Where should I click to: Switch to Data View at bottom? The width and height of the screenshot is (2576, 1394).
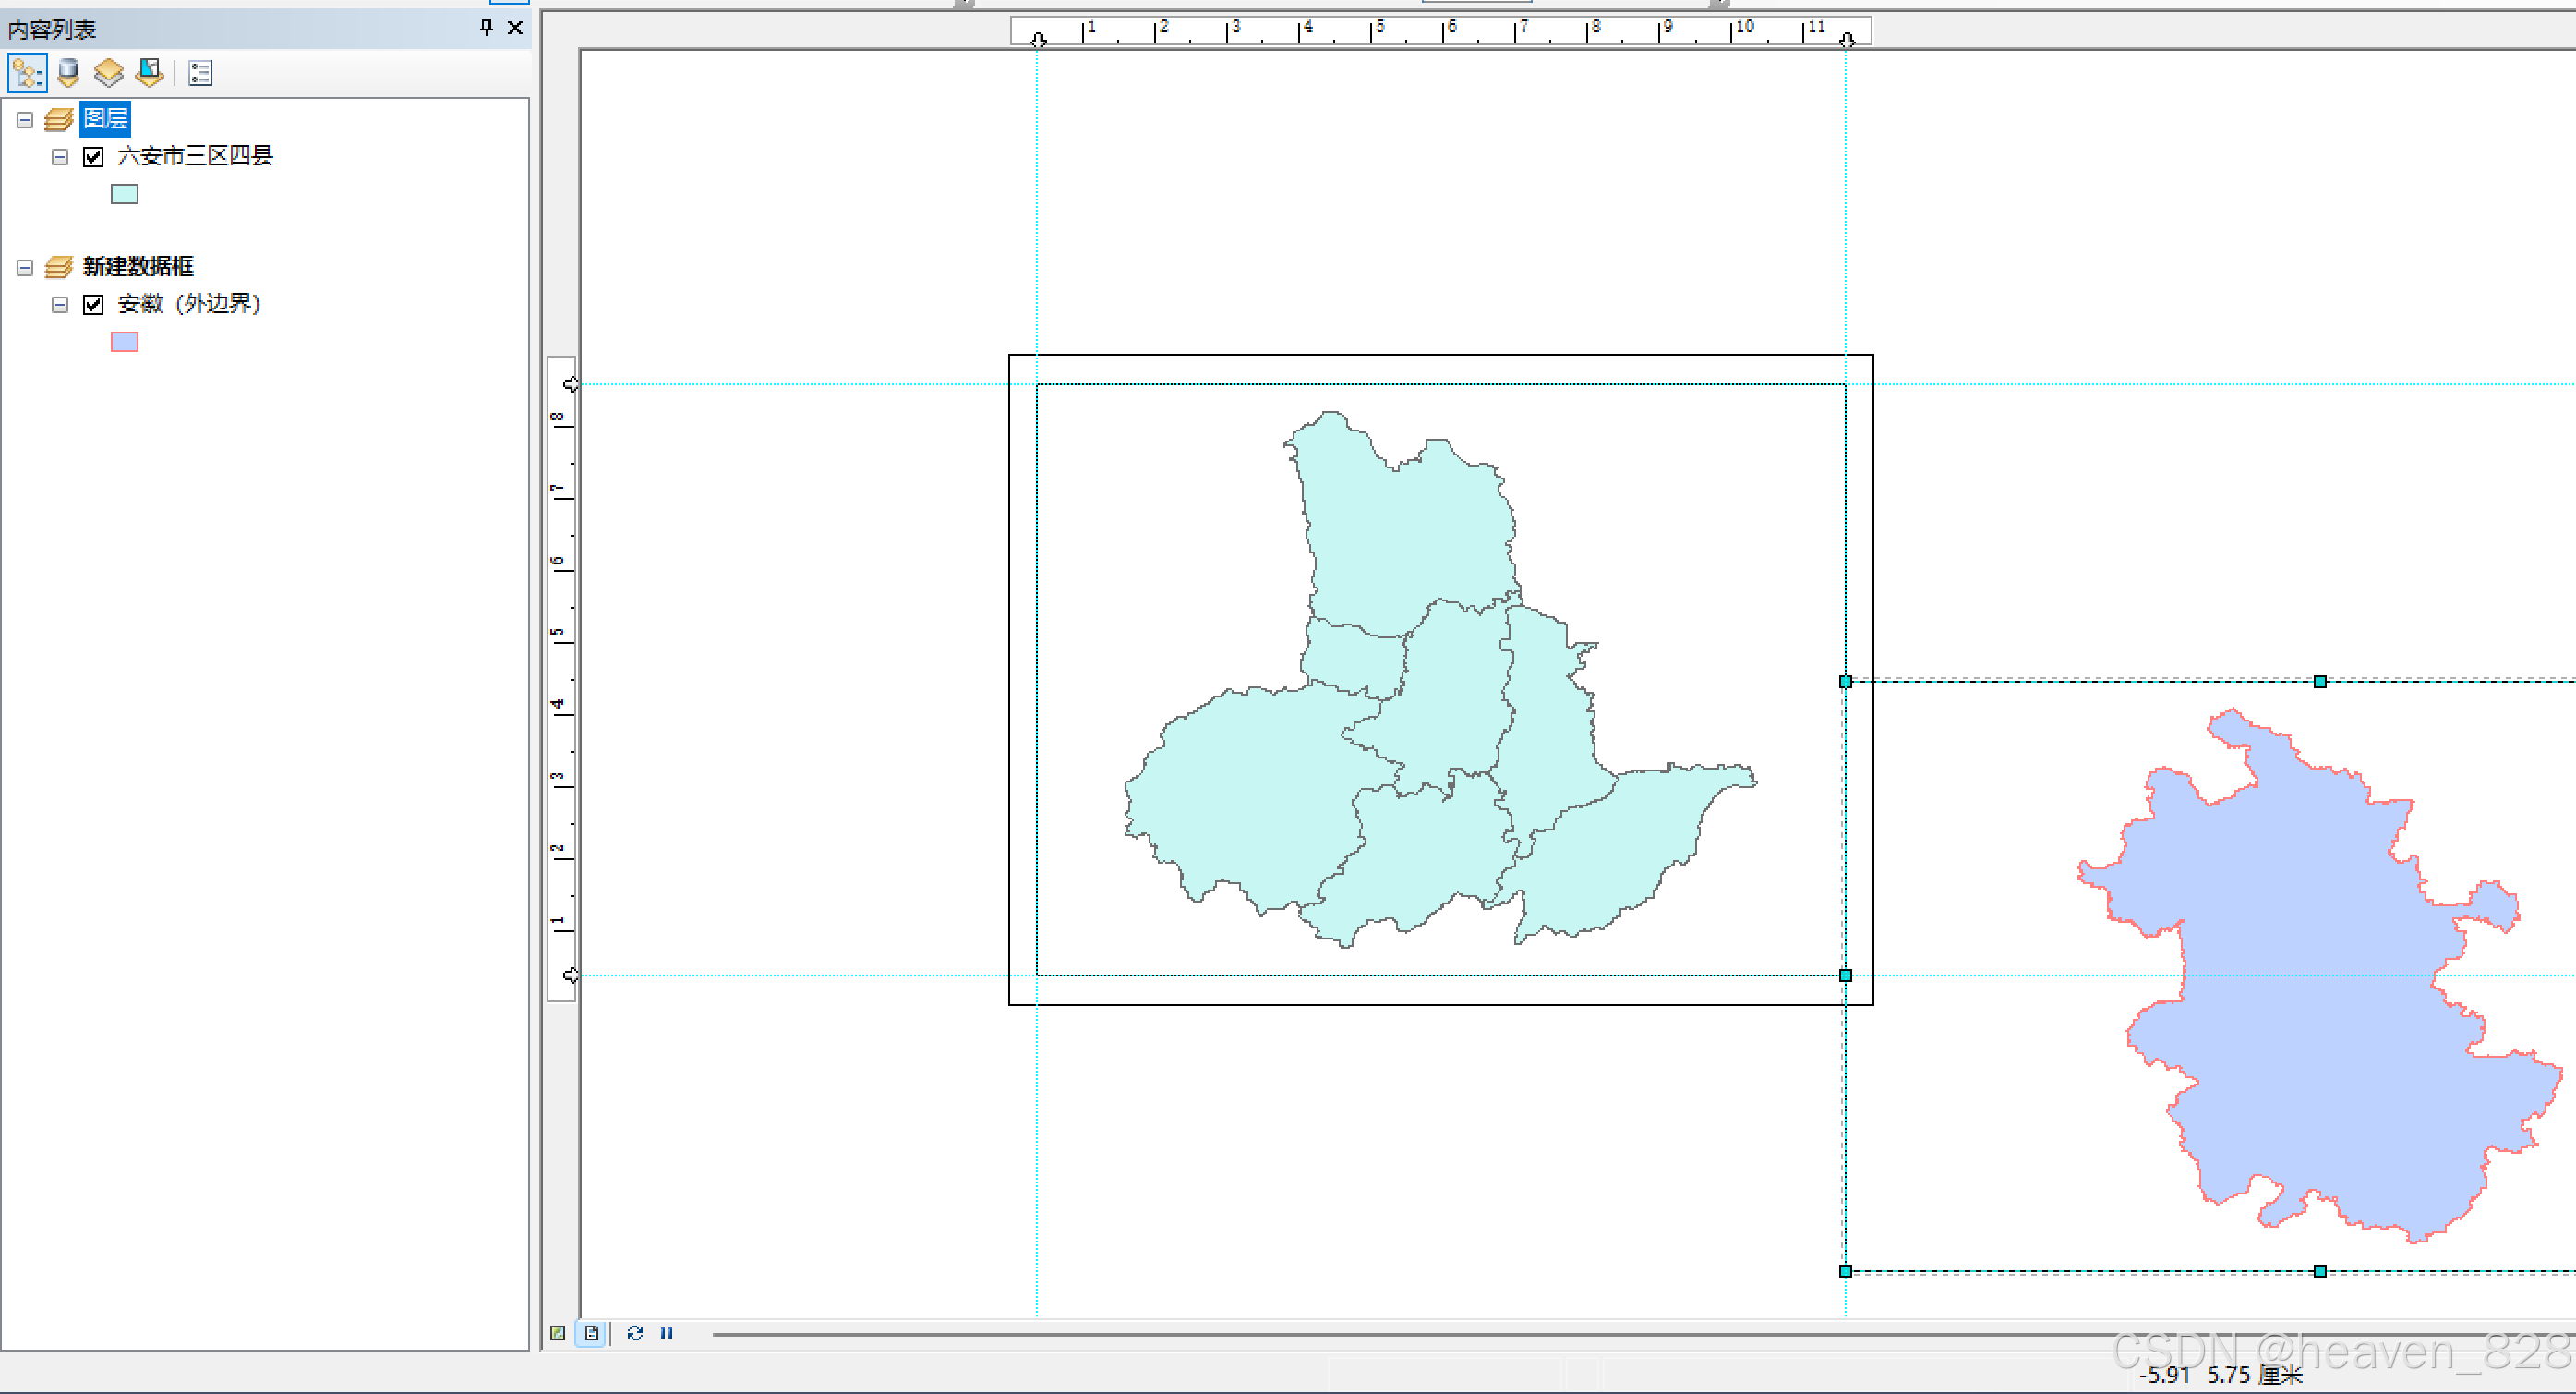pyautogui.click(x=558, y=1333)
